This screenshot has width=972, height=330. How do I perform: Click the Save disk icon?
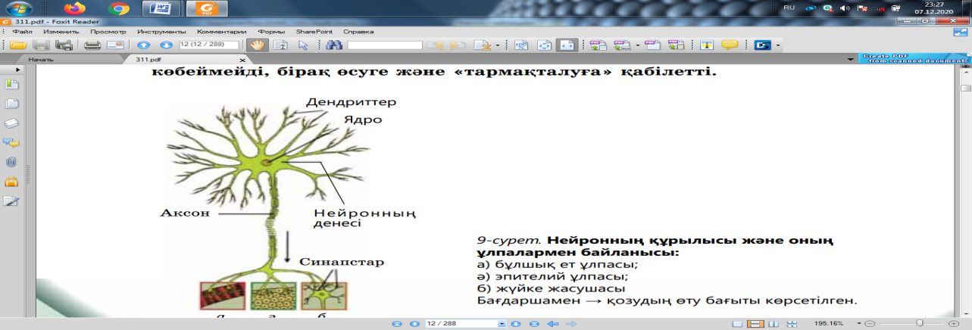tap(41, 45)
